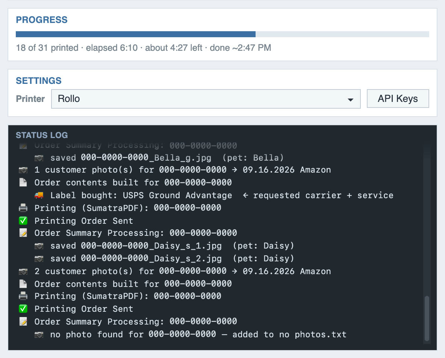The image size is (445, 358).
Task: Open the API Keys button
Action: coord(398,99)
